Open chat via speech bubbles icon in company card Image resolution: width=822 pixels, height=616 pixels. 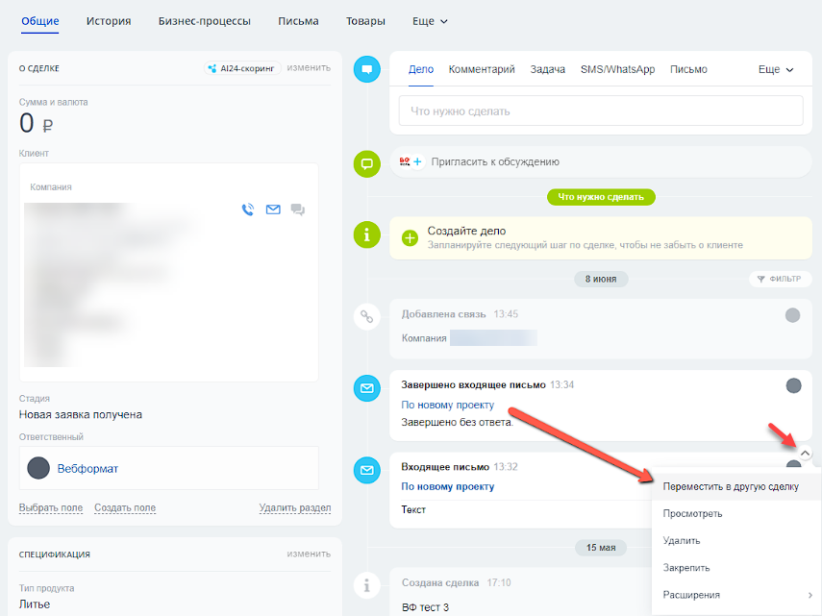coord(298,209)
